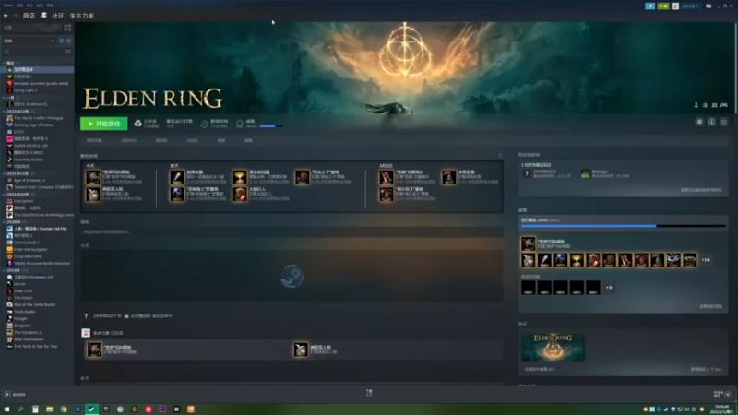Open advanced filter options icon

click(67, 52)
